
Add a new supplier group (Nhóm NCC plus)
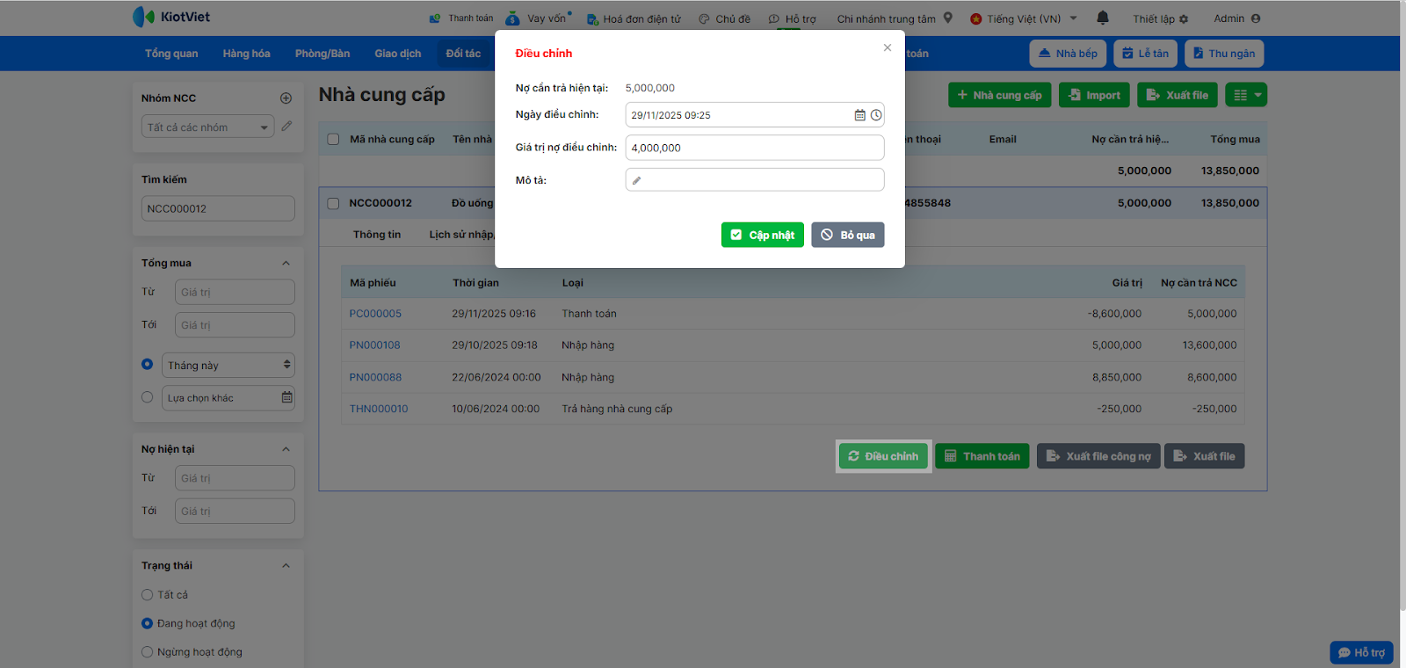286,98
